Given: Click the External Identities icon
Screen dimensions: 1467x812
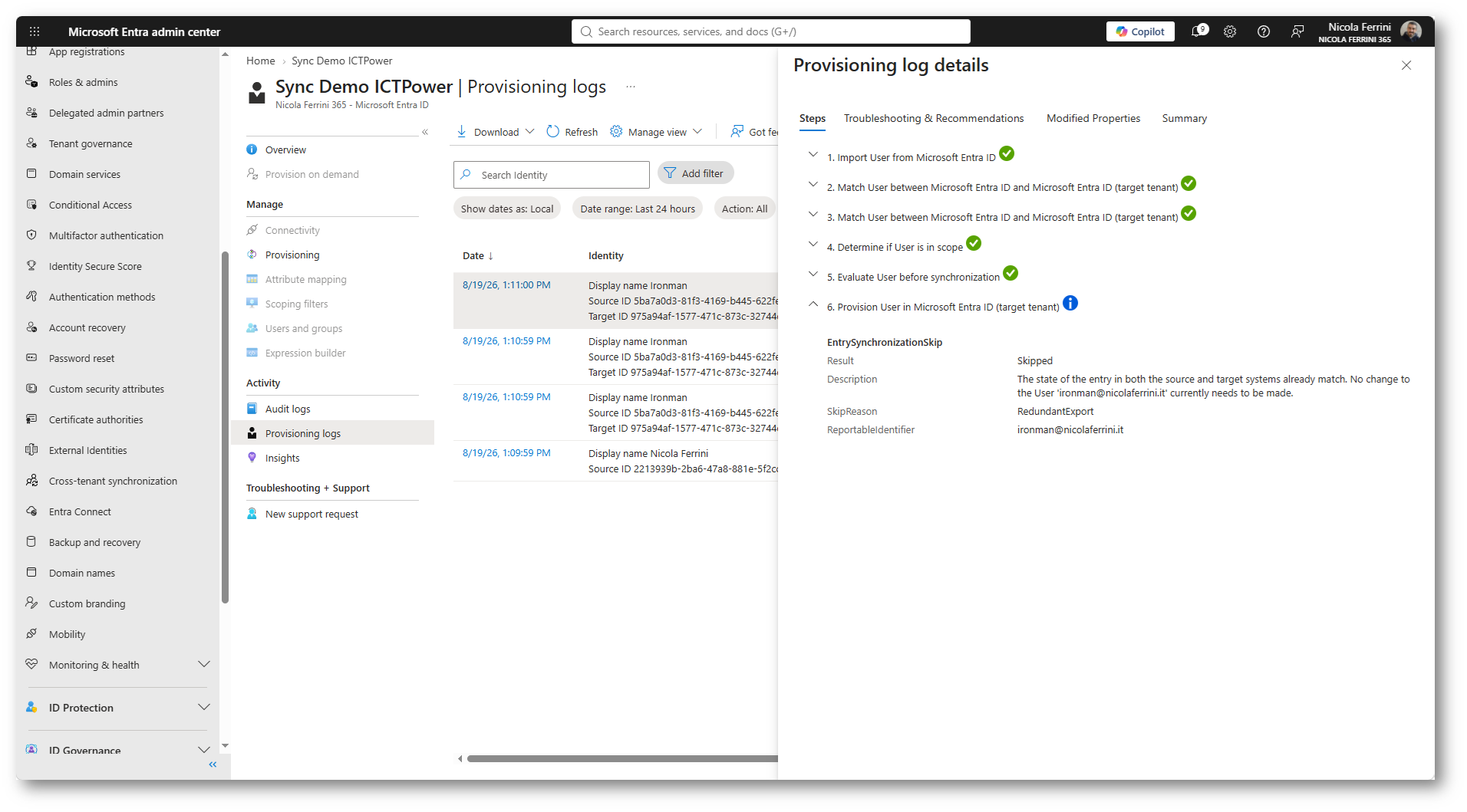Looking at the screenshot, I should click(x=31, y=449).
